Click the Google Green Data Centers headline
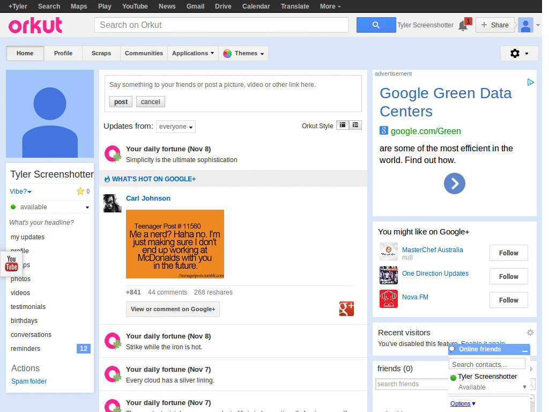This screenshot has width=549, height=412. (x=446, y=102)
